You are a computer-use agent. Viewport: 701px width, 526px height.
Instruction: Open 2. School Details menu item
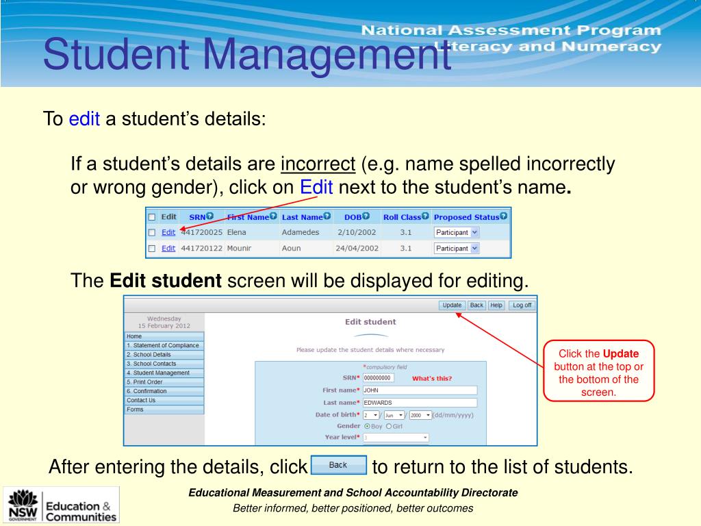pyautogui.click(x=164, y=355)
